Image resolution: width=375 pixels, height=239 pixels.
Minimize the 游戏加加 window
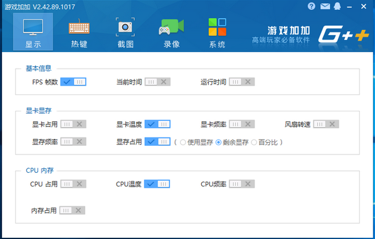click(350, 7)
